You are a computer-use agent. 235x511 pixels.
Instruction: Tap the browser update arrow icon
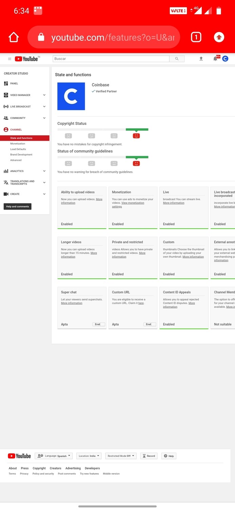pyautogui.click(x=219, y=37)
